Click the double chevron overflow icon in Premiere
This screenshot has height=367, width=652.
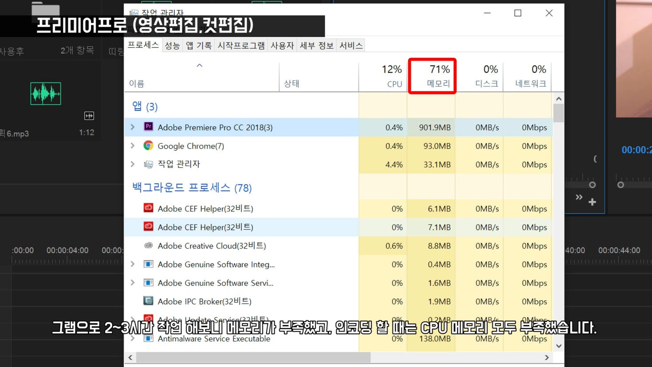coord(579,197)
